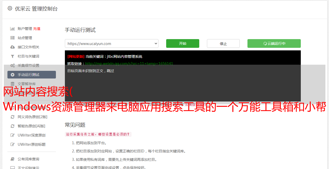Click the 云端运行中 status button

tap(274, 43)
